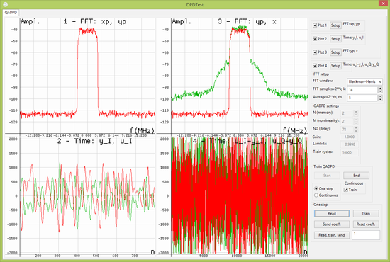
Task: Close the DPDTest window
Action: coord(384,4)
